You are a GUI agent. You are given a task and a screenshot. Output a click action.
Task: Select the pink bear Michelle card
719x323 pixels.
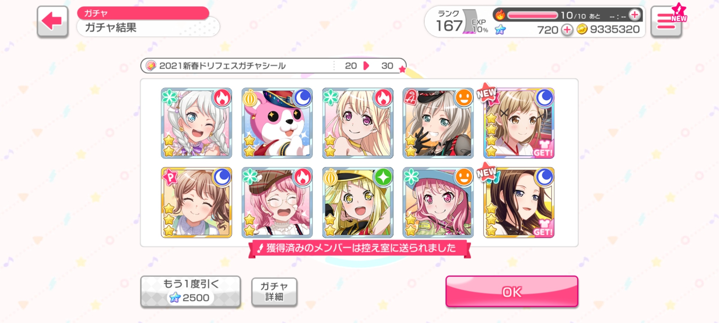(x=277, y=123)
